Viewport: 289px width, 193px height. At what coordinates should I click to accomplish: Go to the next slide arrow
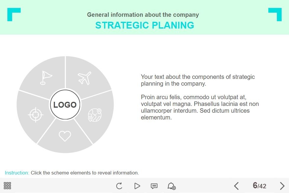pos(282,186)
